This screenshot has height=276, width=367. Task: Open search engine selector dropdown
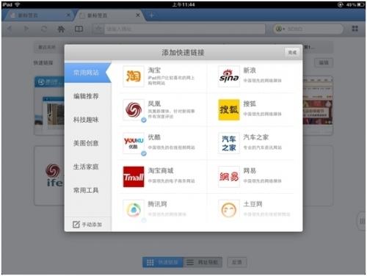280,29
